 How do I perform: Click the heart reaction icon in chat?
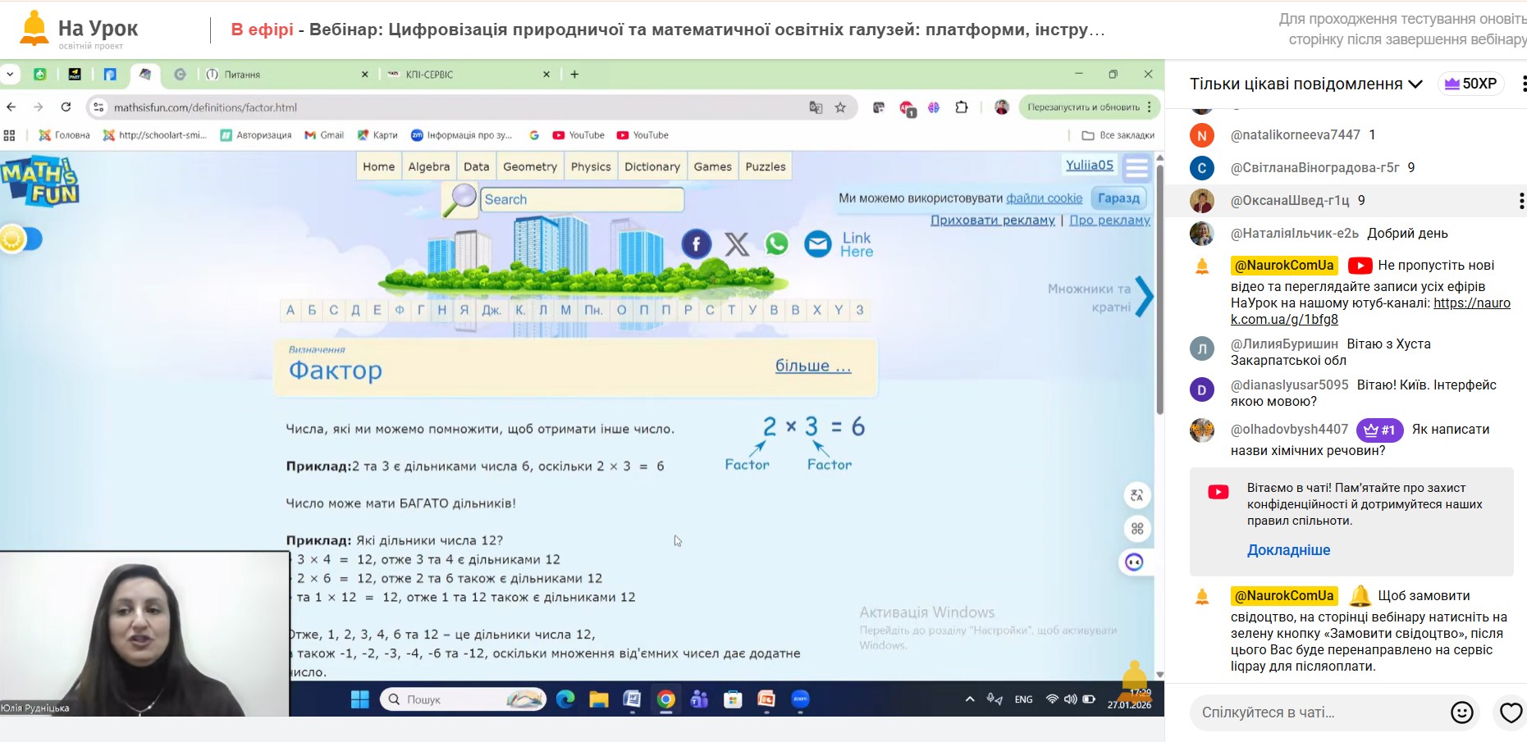point(1510,712)
